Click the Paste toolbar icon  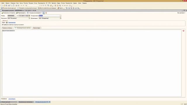[13, 6]
